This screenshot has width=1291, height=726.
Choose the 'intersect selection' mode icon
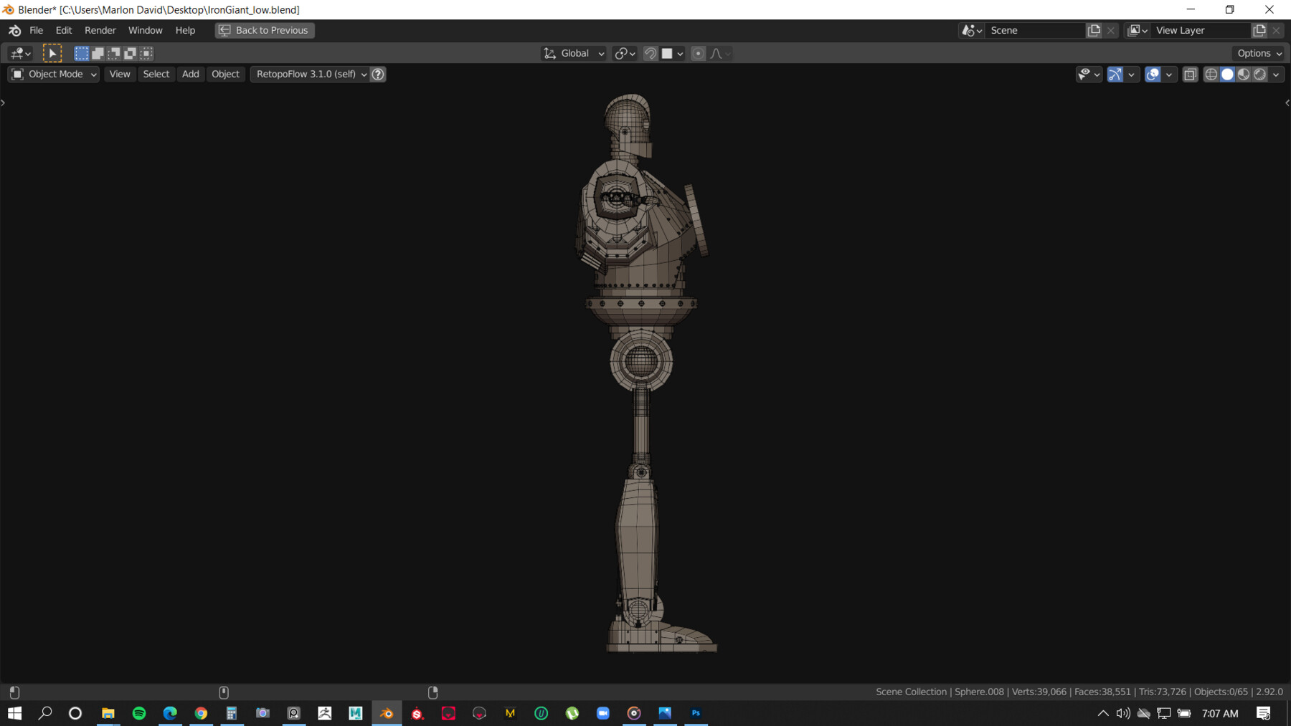(x=146, y=53)
